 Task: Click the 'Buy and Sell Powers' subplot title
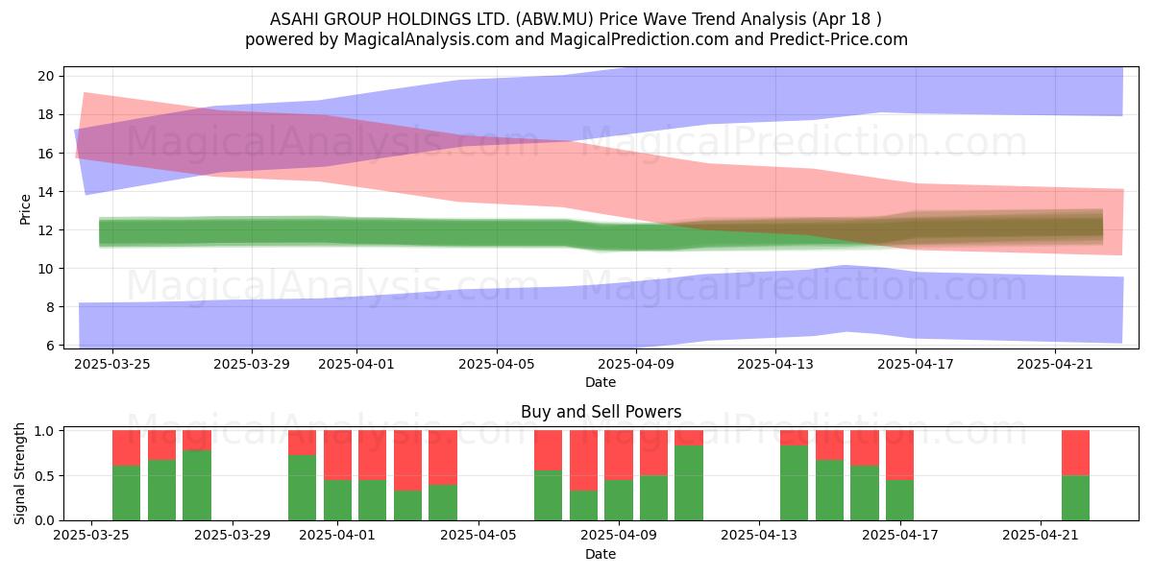[601, 412]
